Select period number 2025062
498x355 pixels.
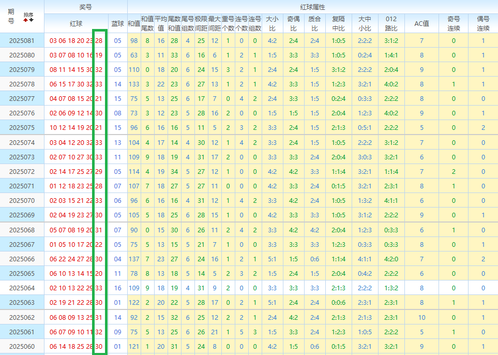(x=22, y=318)
